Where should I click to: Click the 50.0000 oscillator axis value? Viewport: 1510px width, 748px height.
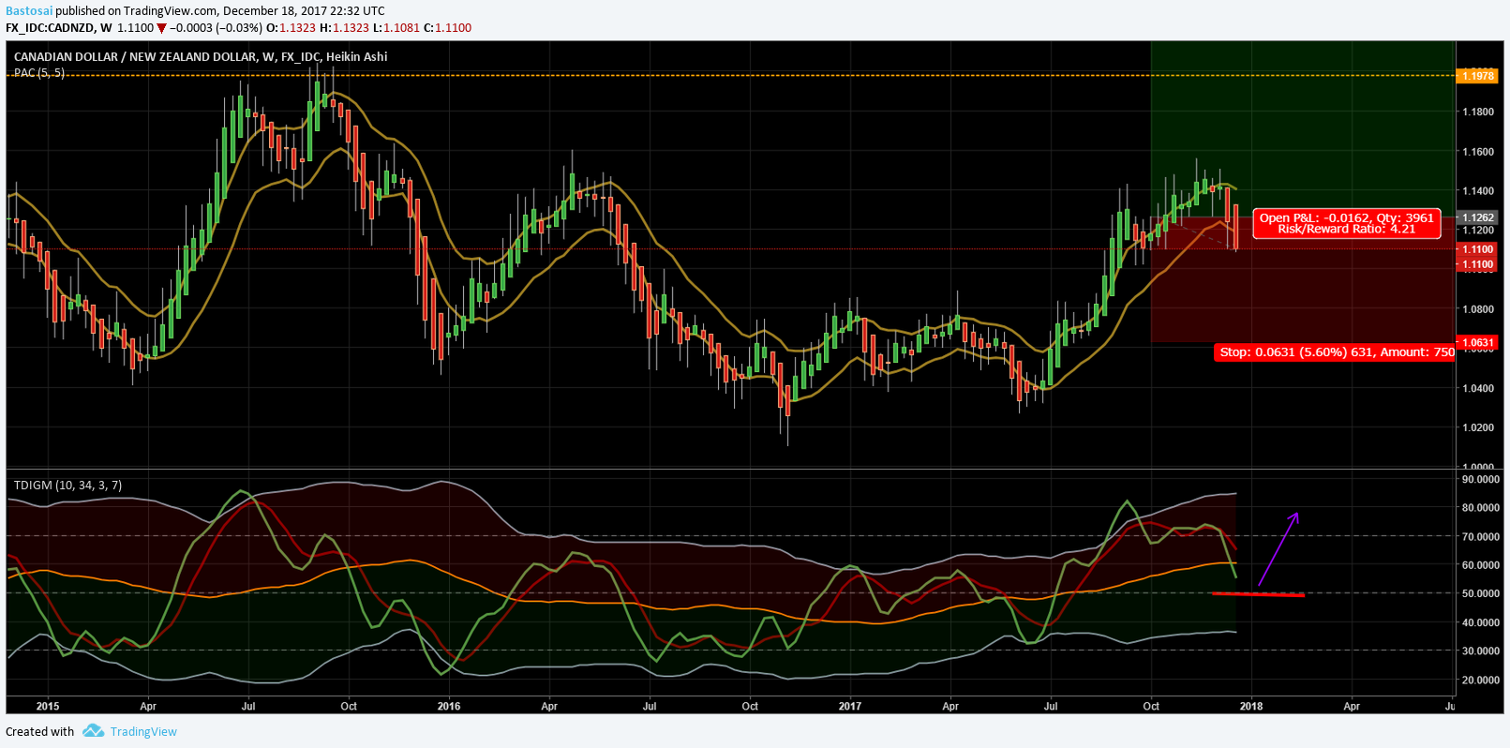(x=1481, y=593)
